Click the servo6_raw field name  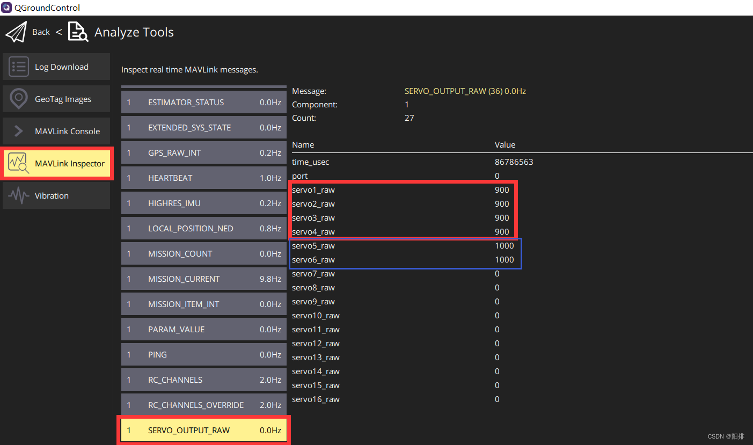(313, 260)
